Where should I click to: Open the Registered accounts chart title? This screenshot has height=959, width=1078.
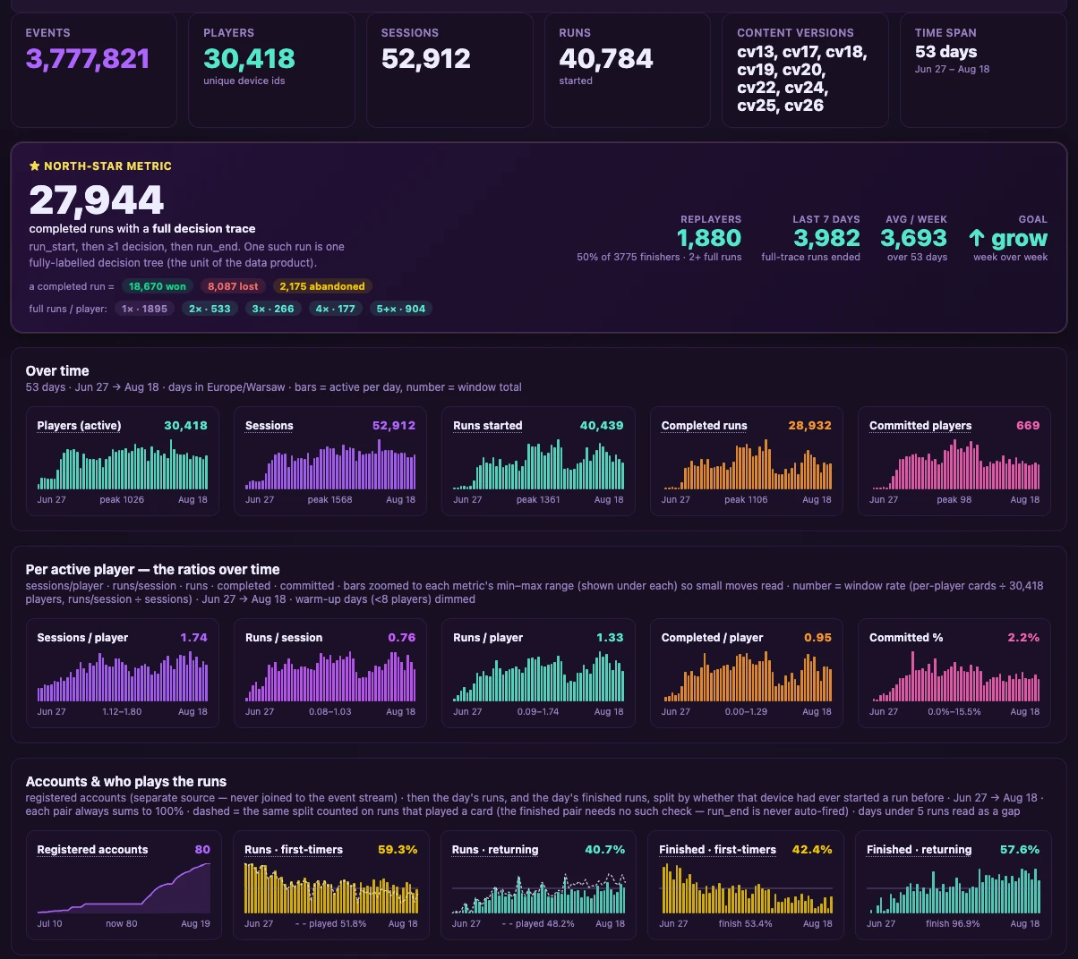(92, 850)
